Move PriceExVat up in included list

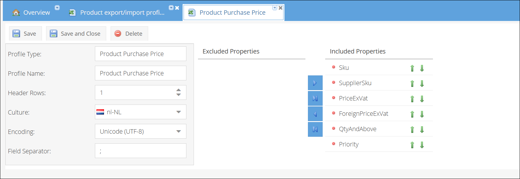tap(412, 99)
